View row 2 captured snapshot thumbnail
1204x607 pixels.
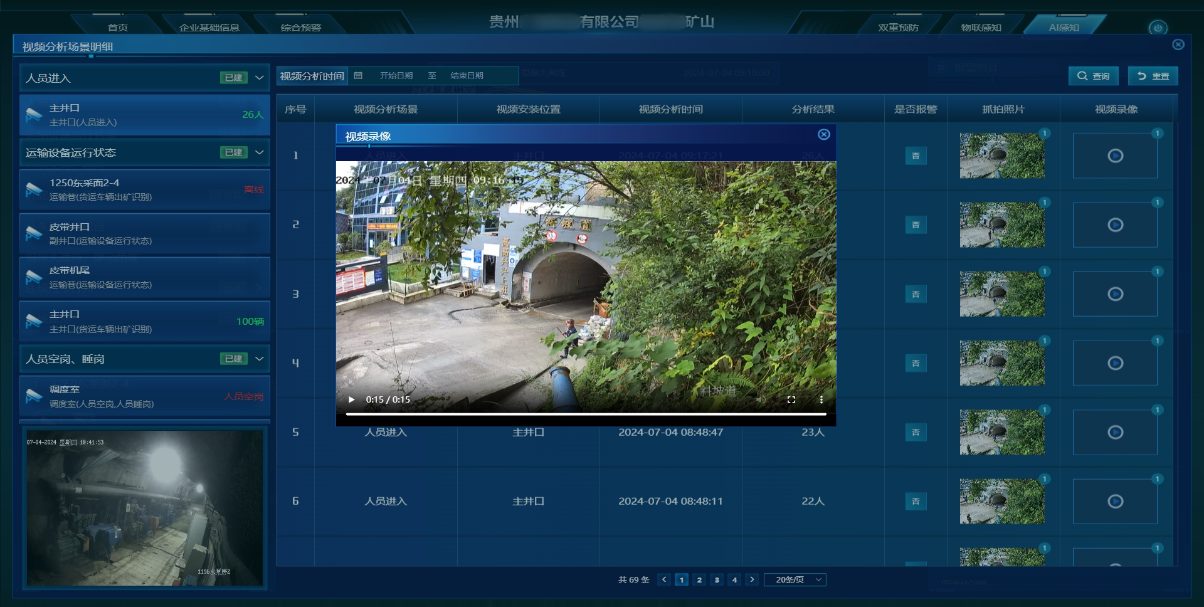coord(1002,224)
